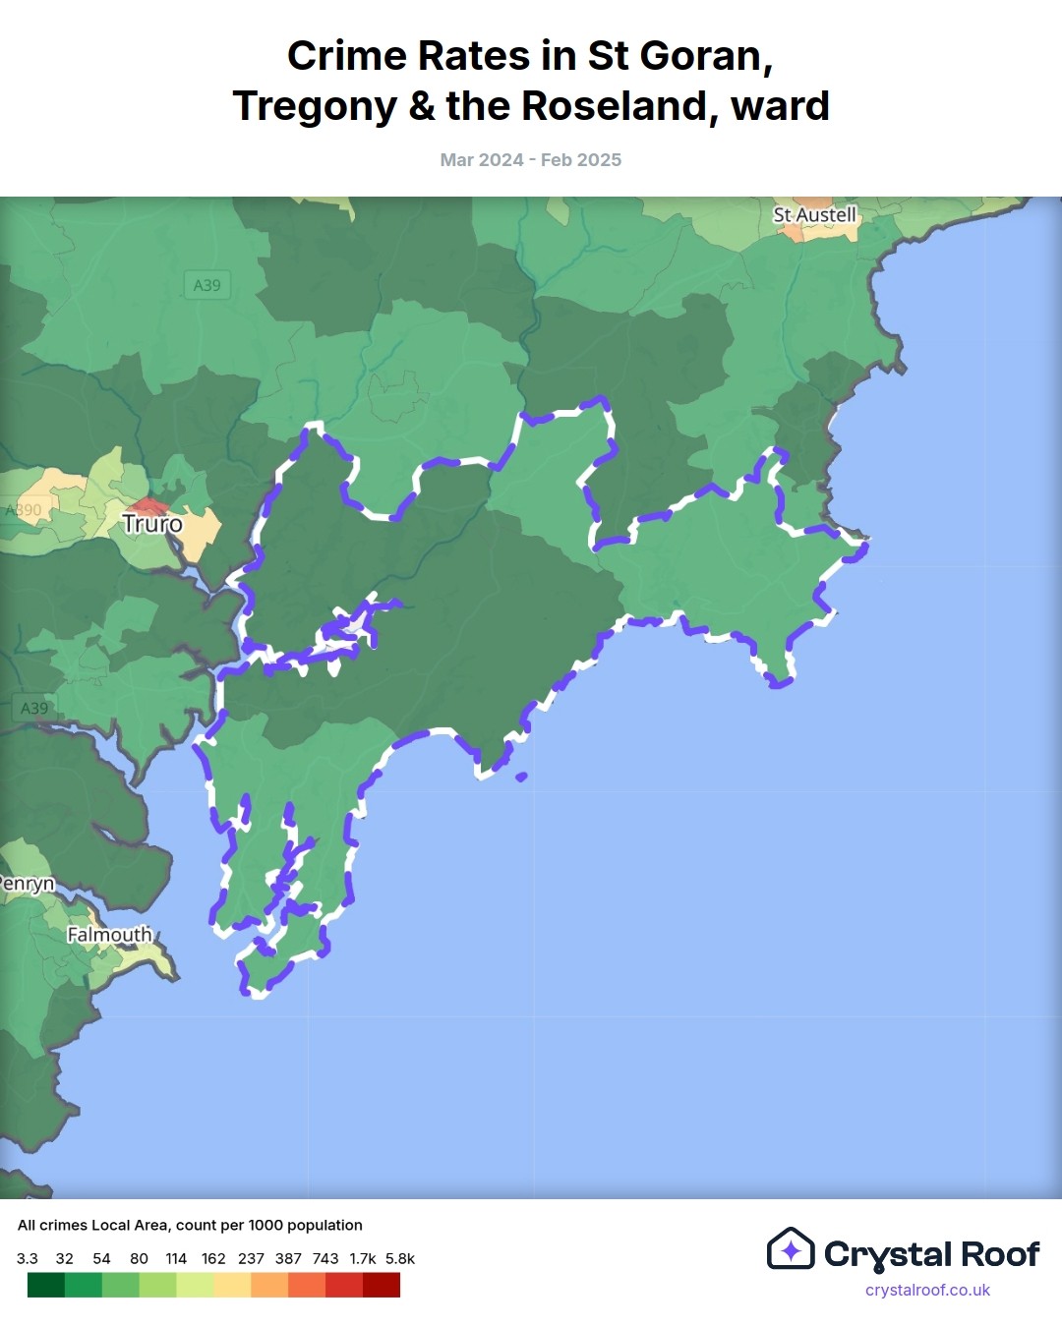Click the All crimes Local Area legend caption
Screen dimensions: 1062x1327
coord(190,1225)
